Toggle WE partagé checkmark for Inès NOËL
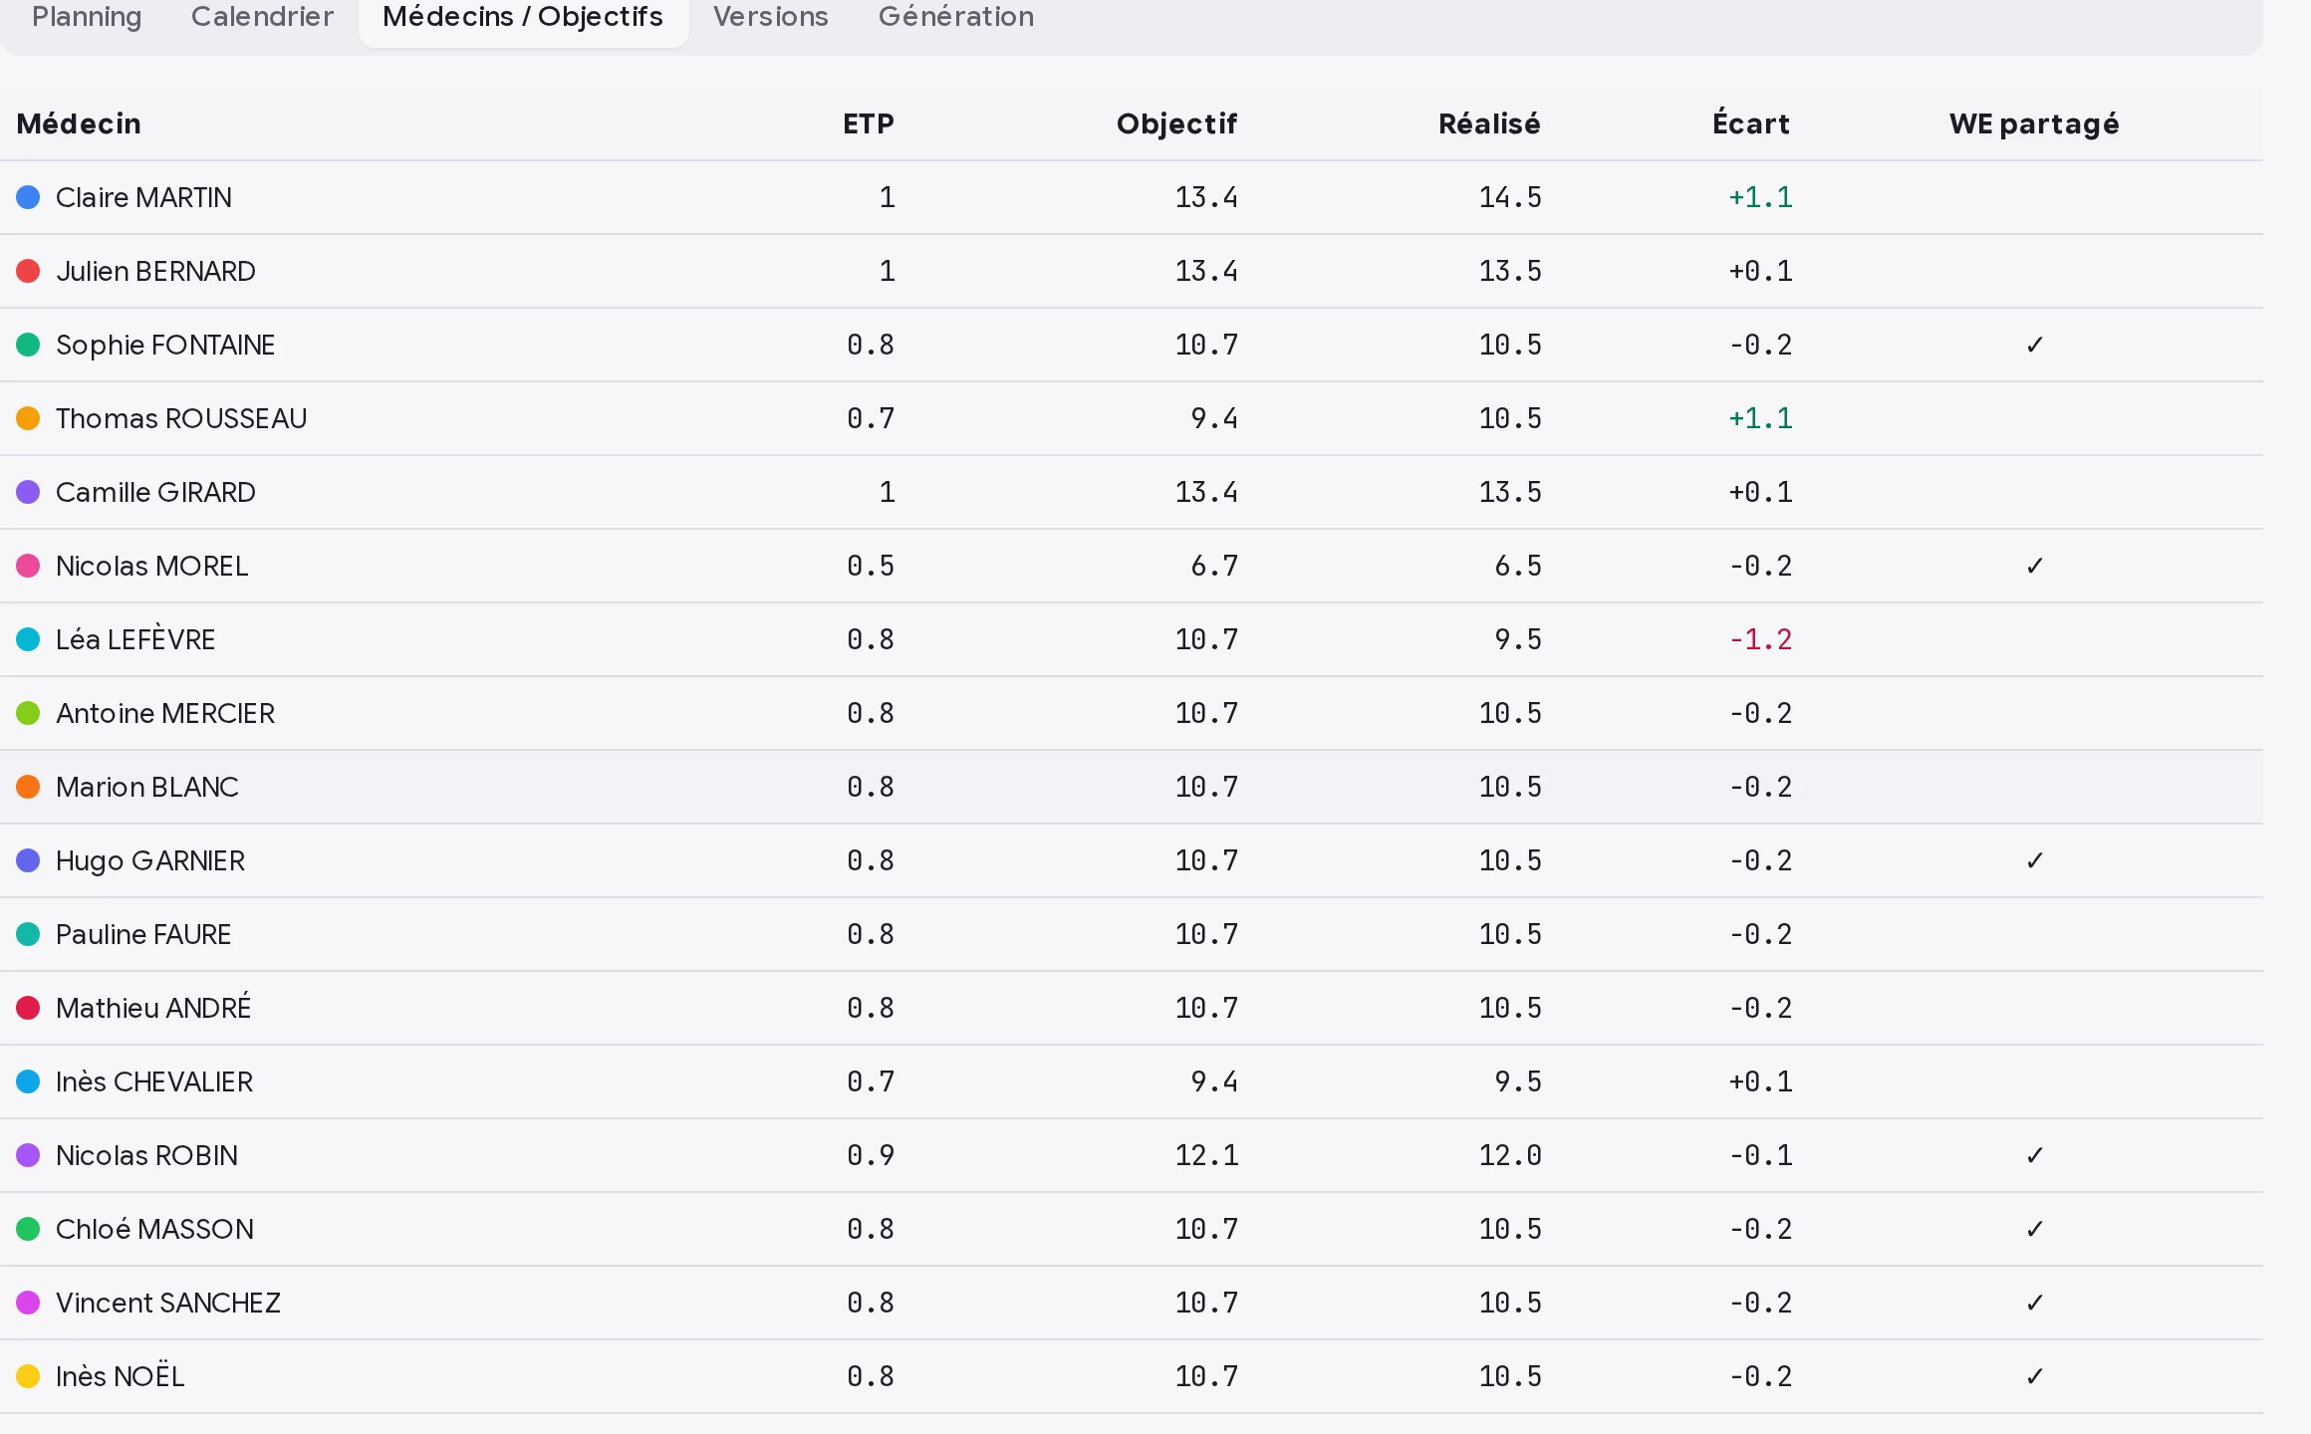Viewport: 2311px width, 1434px height. click(2034, 1376)
